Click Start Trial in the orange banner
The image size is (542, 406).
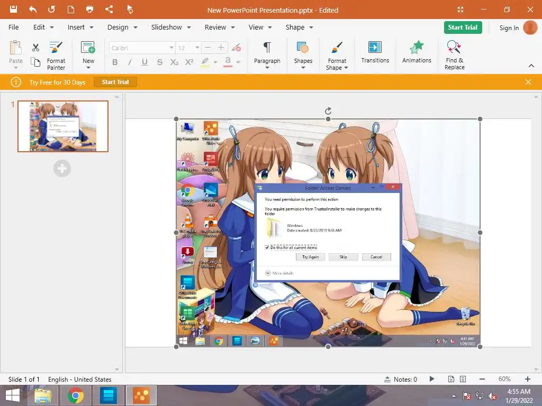coord(115,82)
